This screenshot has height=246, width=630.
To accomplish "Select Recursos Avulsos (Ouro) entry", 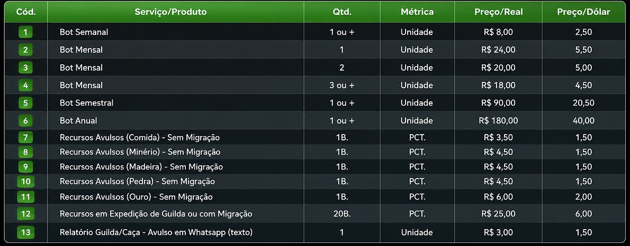I will (136, 197).
